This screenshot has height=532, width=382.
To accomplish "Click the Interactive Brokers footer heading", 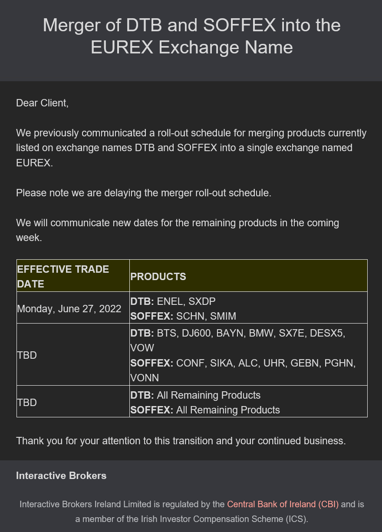I will coord(61,476).
